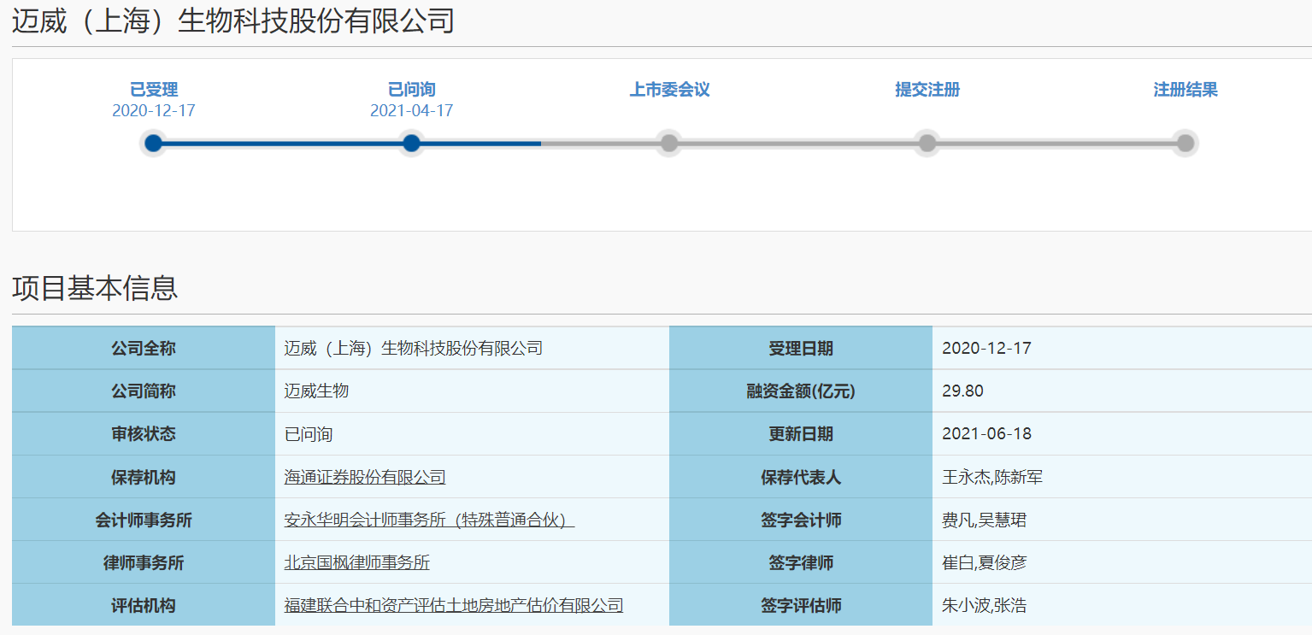Viewport: 1312px width, 635px height.
Task: Click the 会计师事务所 header cell
Action: point(144,520)
